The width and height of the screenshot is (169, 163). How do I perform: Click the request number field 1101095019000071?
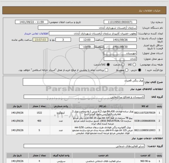click(120, 22)
